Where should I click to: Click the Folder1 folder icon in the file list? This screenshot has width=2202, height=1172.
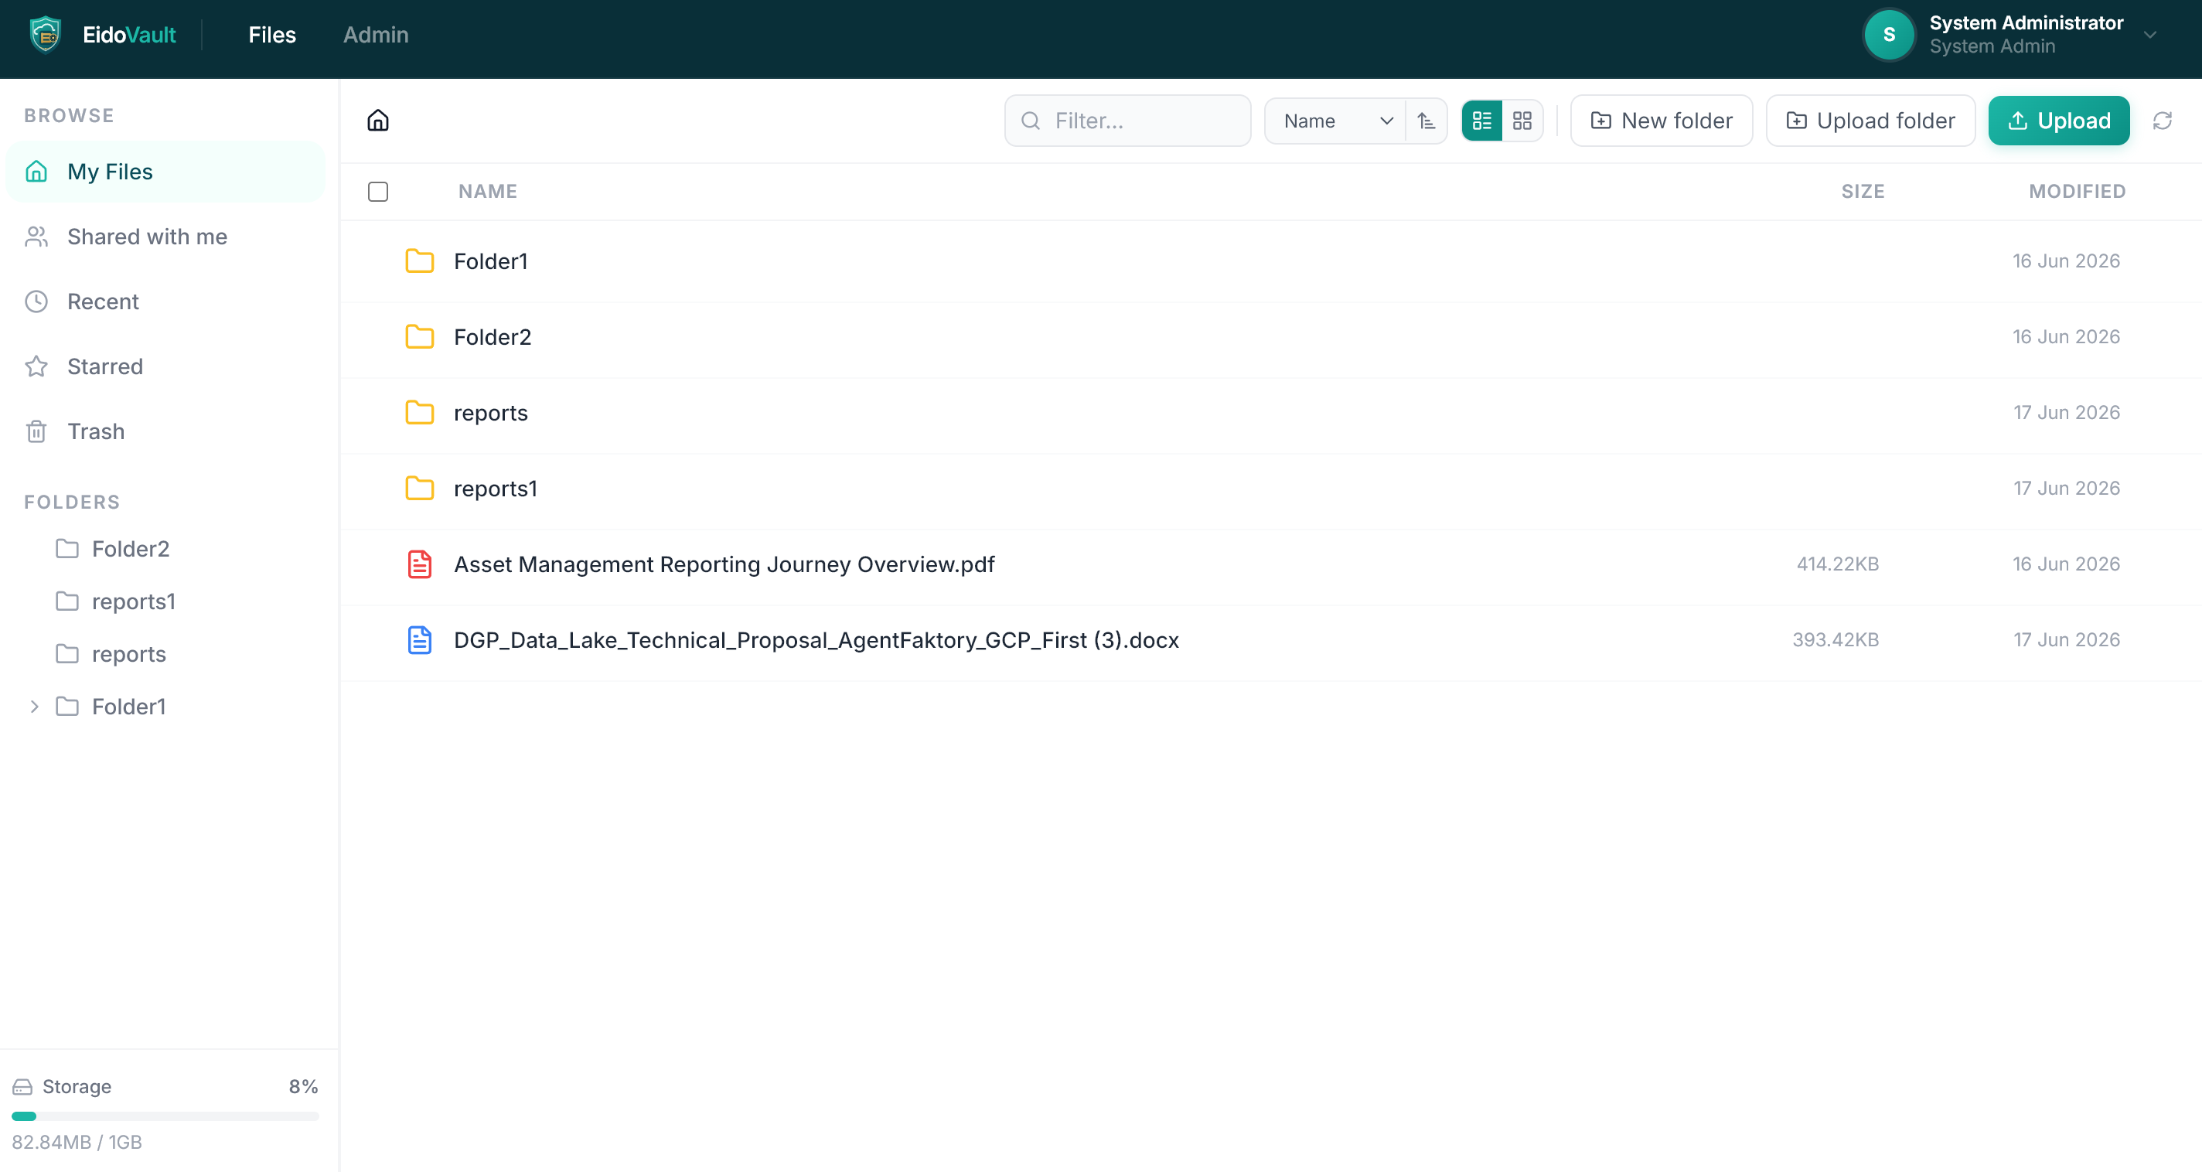coord(419,261)
